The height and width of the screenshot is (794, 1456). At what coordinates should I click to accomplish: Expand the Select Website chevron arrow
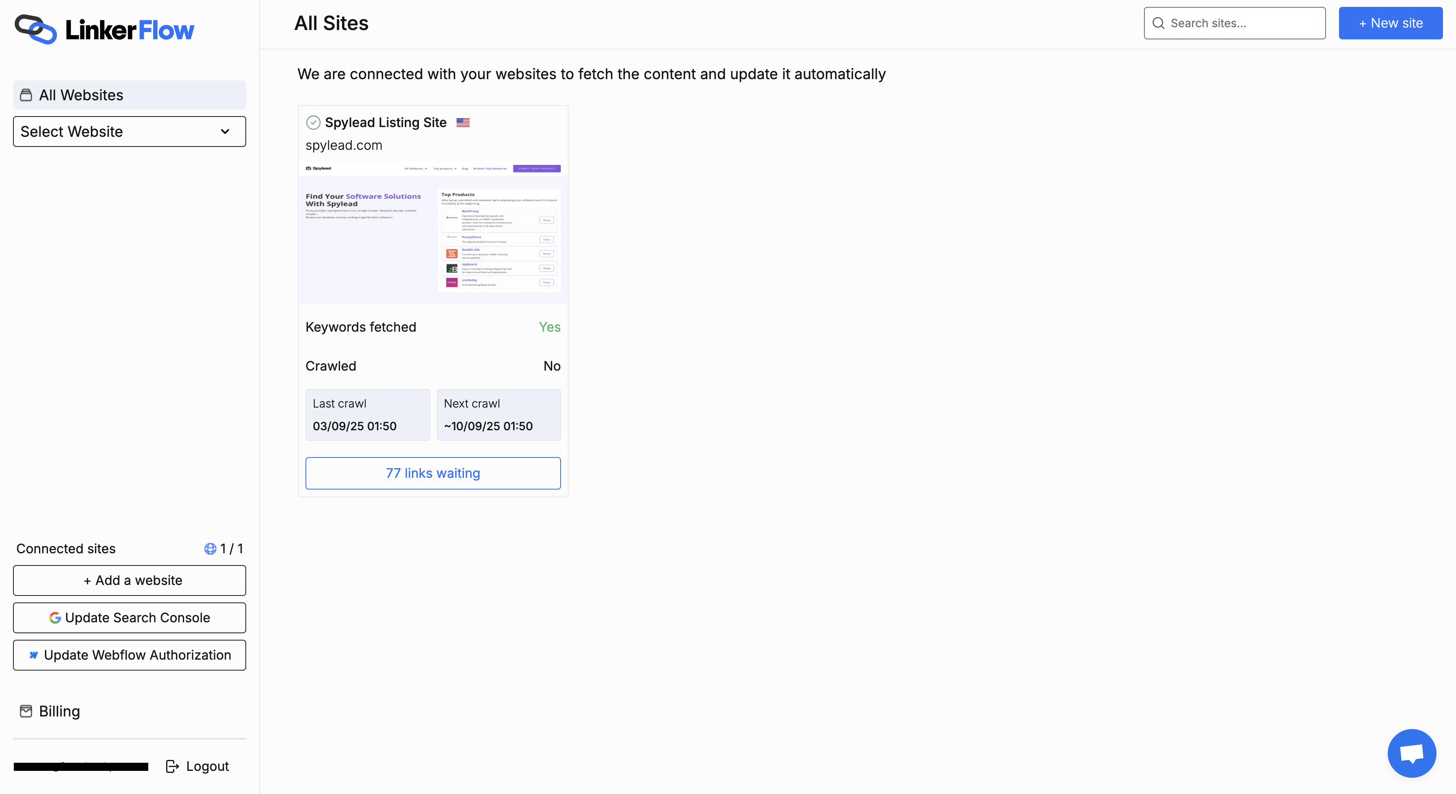pos(224,132)
